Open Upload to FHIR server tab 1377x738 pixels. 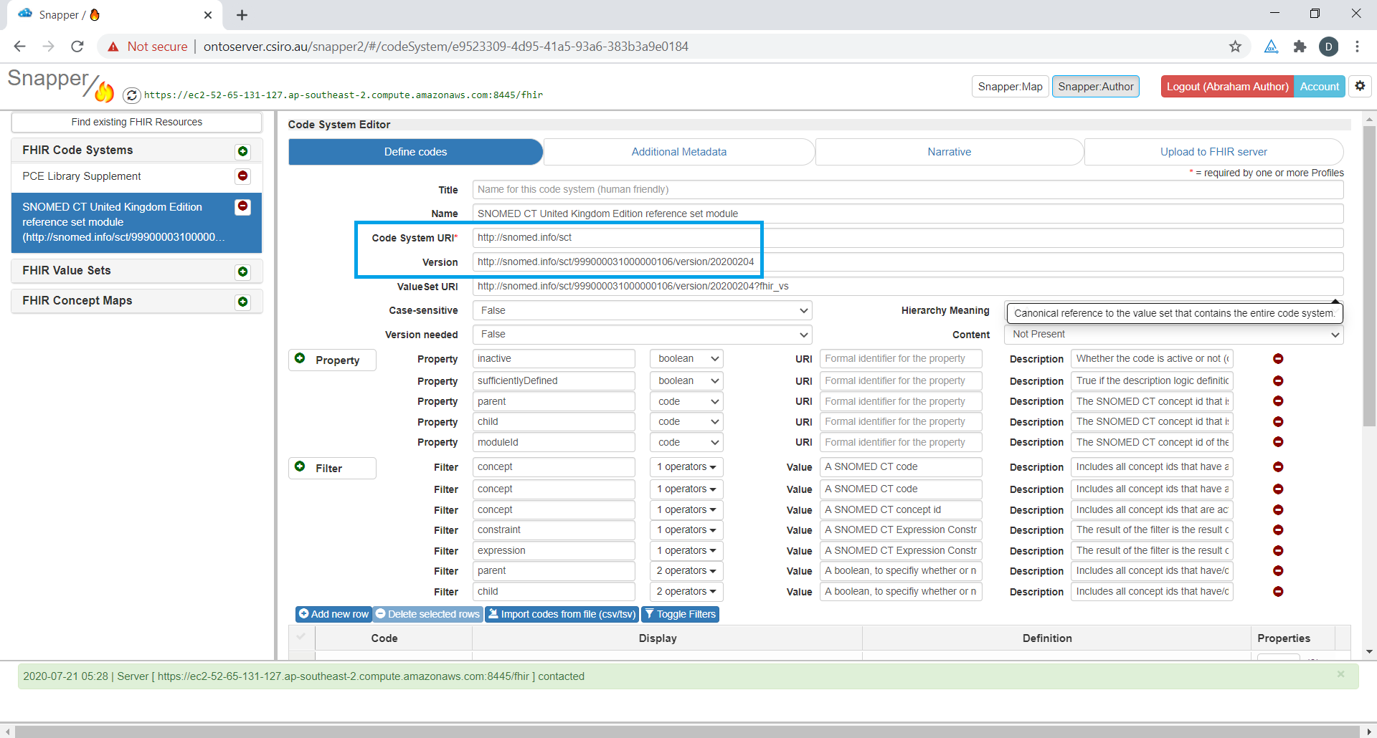click(1213, 152)
